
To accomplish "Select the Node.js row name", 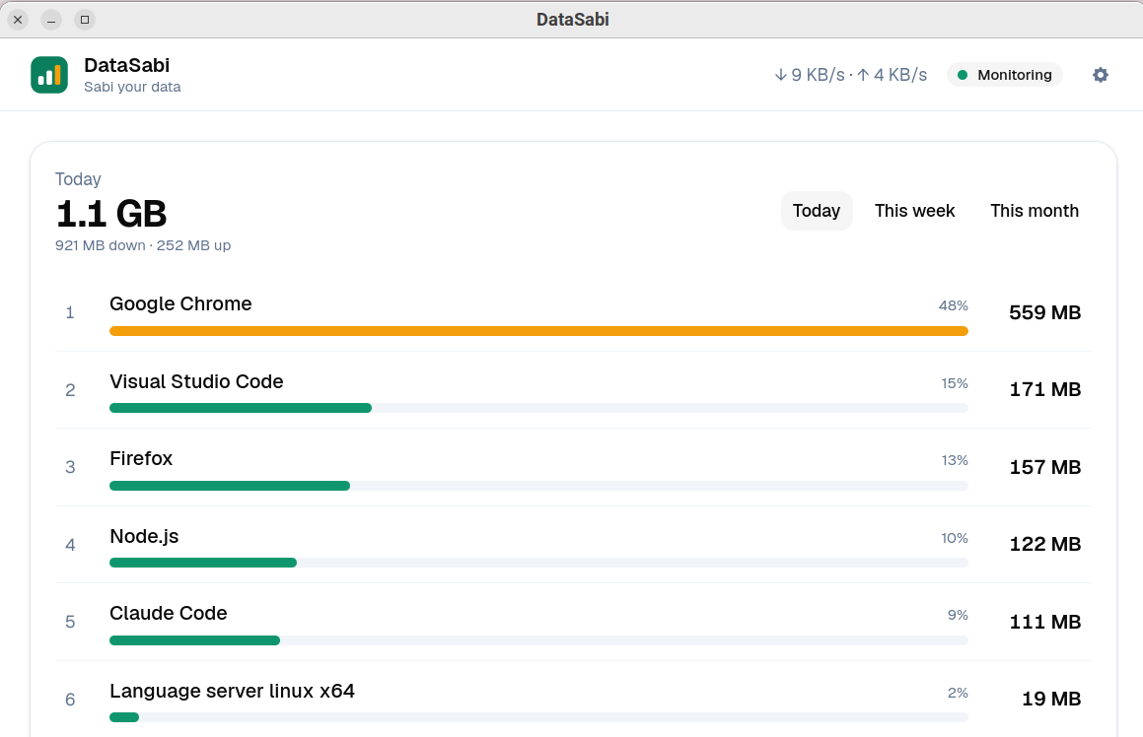I will 144,537.
